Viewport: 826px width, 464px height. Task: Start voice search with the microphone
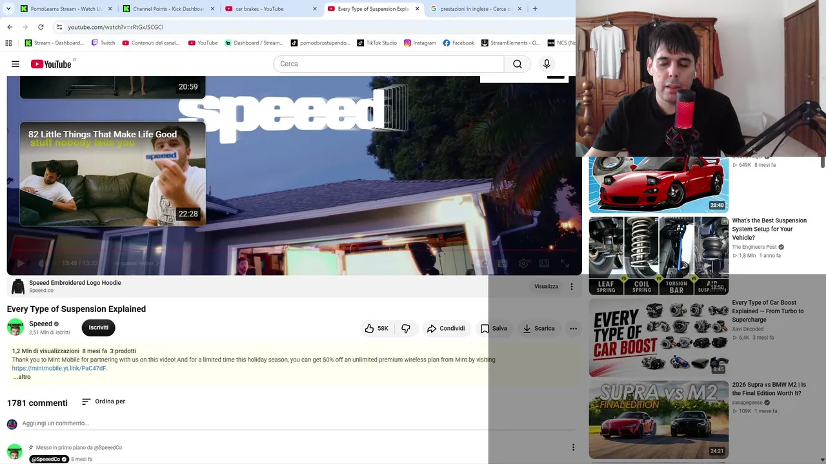tap(547, 64)
